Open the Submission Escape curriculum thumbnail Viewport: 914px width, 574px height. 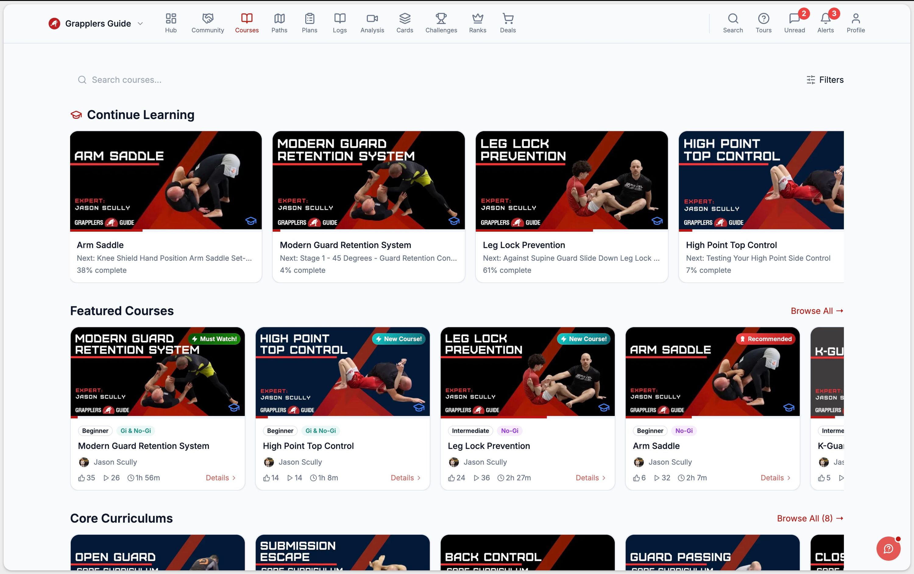point(342,552)
